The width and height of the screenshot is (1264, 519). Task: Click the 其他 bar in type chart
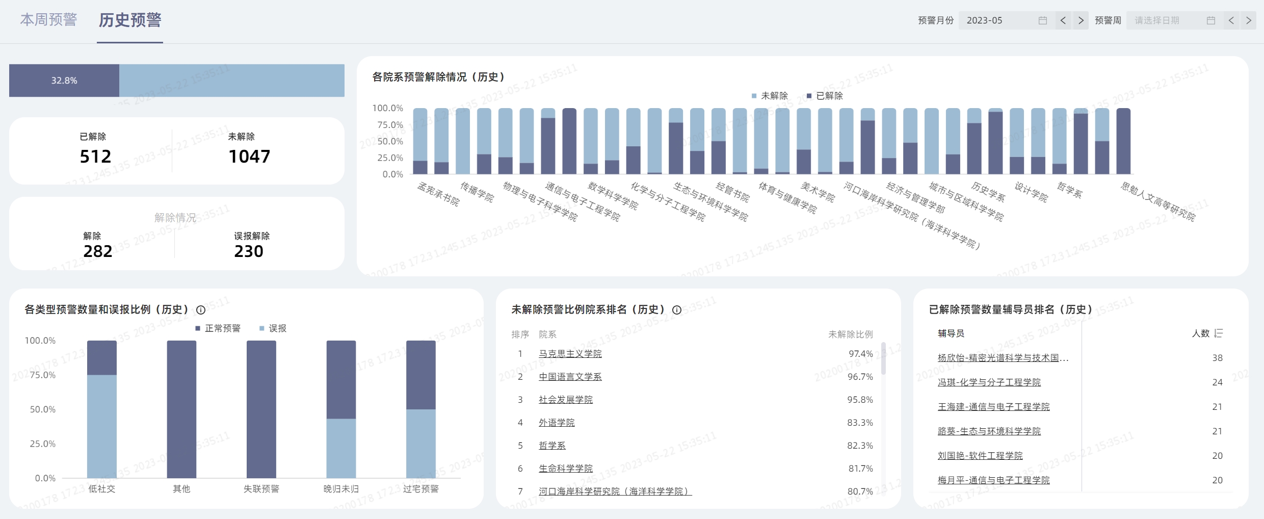pyautogui.click(x=181, y=409)
